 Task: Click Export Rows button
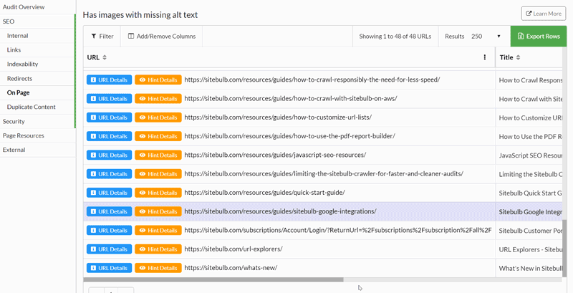point(538,36)
